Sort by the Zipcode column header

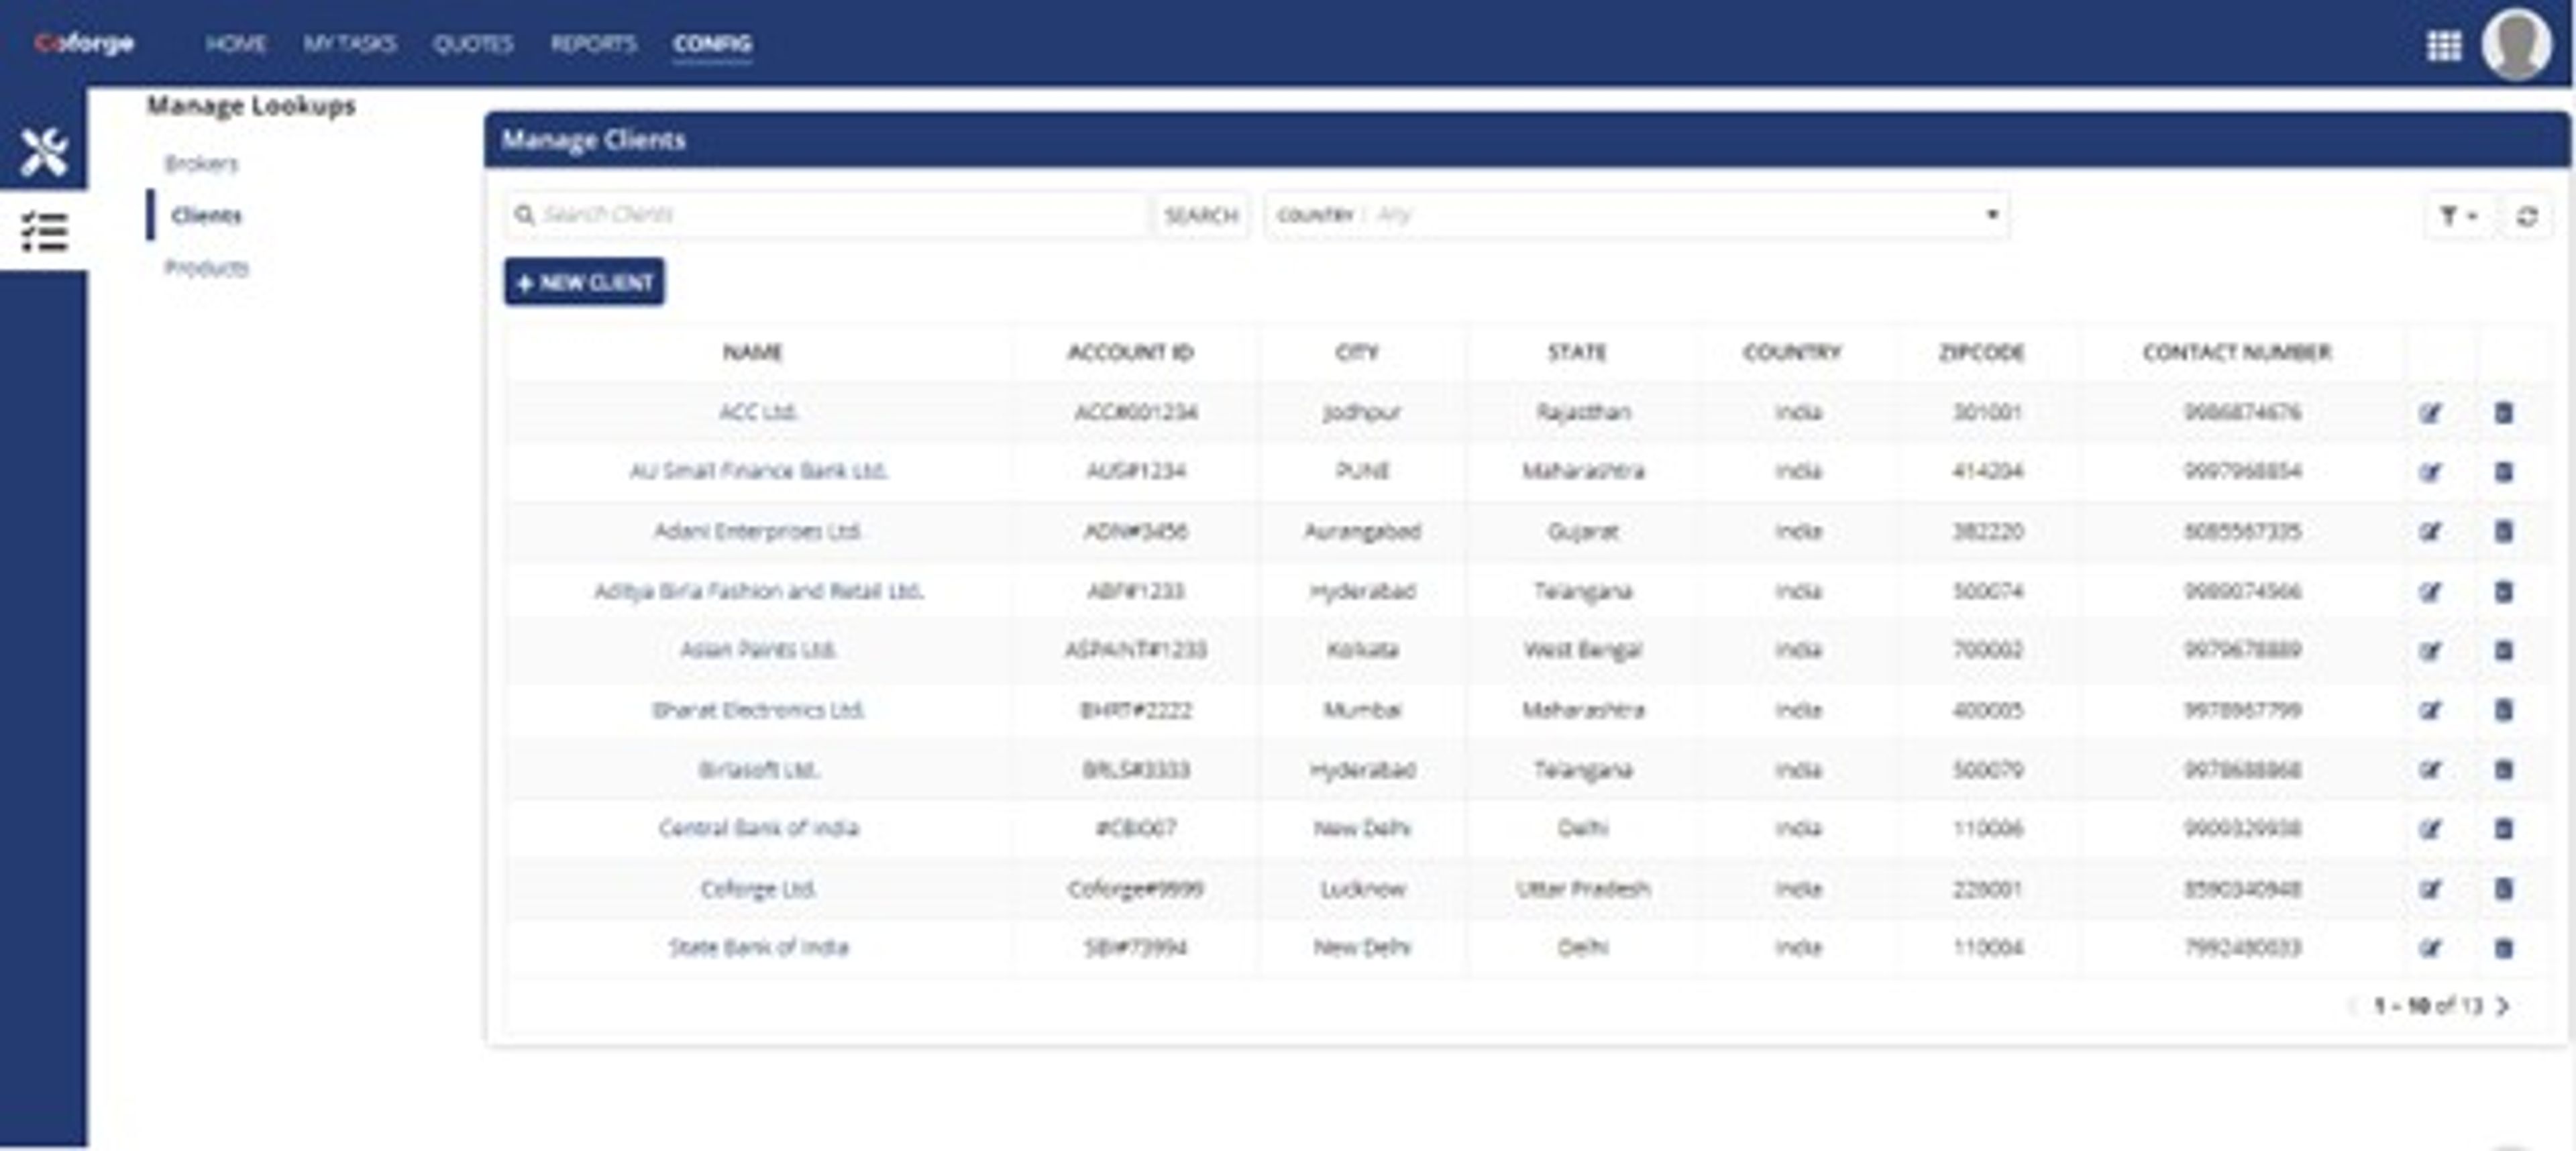1982,352
